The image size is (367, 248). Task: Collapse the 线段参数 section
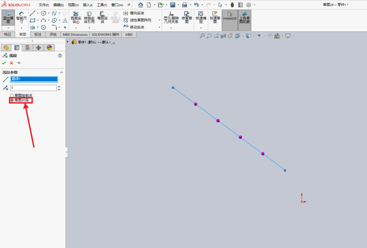[x=62, y=72]
